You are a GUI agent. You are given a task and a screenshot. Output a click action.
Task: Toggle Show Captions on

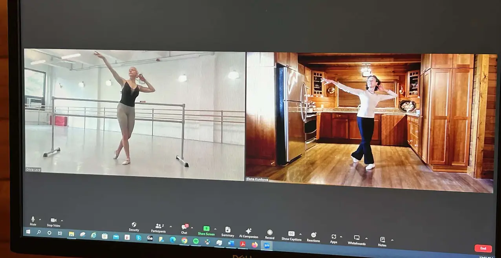coord(291,234)
